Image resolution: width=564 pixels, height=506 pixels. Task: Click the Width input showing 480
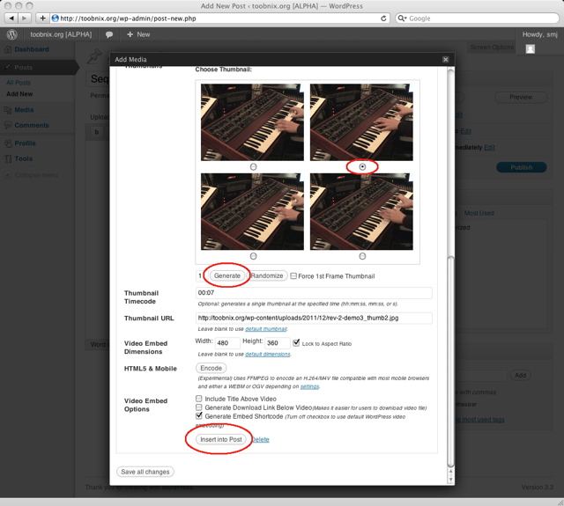pos(227,343)
